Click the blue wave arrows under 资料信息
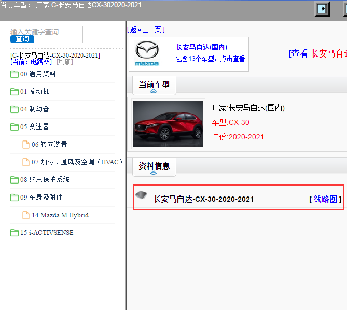This screenshot has height=310, width=347. [x=154, y=173]
